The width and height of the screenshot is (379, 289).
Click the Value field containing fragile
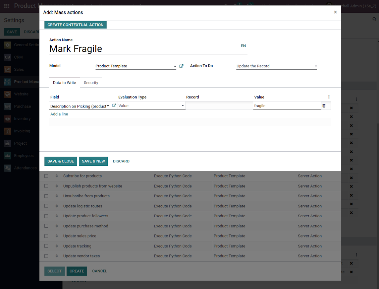[x=287, y=106]
